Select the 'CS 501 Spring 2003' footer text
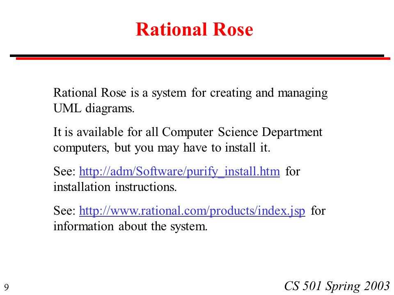Image resolution: width=394 pixels, height=295 pixels. (x=337, y=286)
